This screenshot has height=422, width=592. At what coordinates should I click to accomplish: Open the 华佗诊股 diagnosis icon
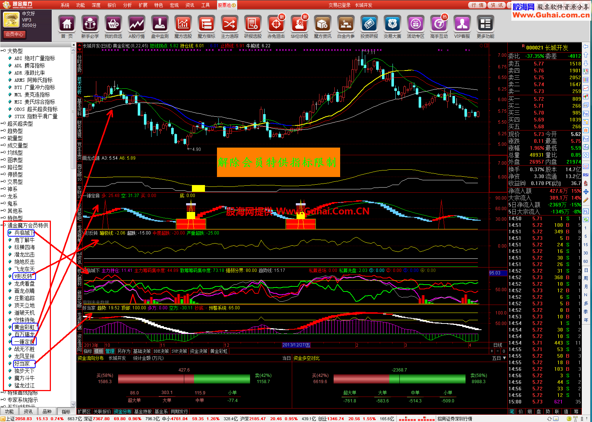(299, 27)
